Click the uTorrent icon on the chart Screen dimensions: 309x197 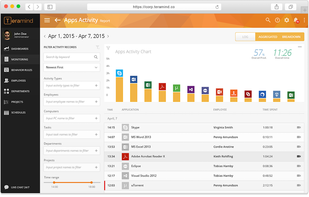pyautogui.click(x=177, y=88)
